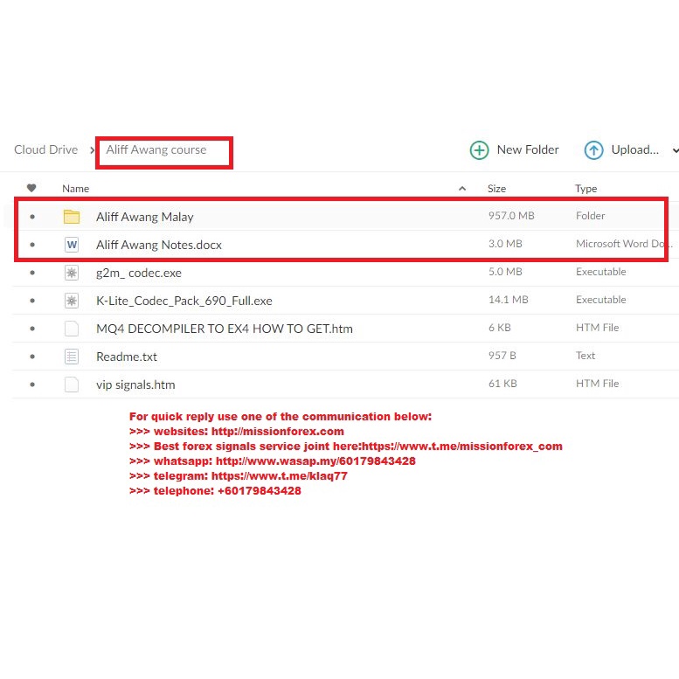Sort files by the Size column header

pos(496,188)
